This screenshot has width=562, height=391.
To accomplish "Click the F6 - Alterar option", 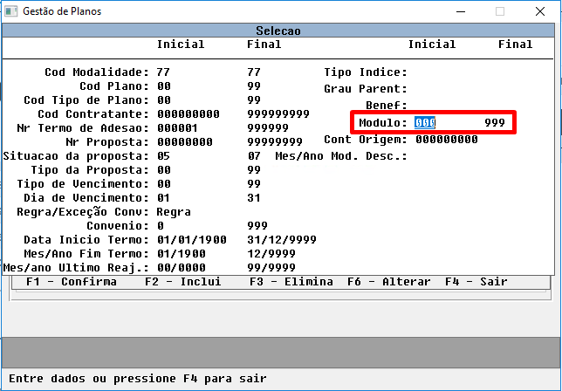I will pos(389,282).
